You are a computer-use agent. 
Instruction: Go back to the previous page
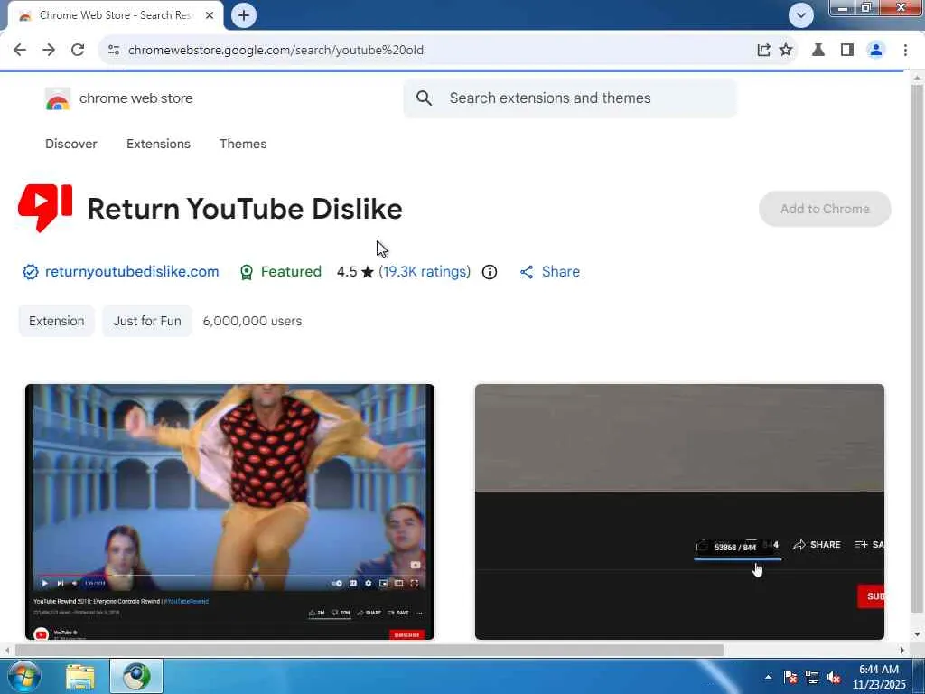pyautogui.click(x=20, y=51)
